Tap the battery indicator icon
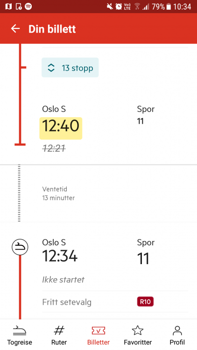The height and width of the screenshot is (350, 197). pos(169,7)
